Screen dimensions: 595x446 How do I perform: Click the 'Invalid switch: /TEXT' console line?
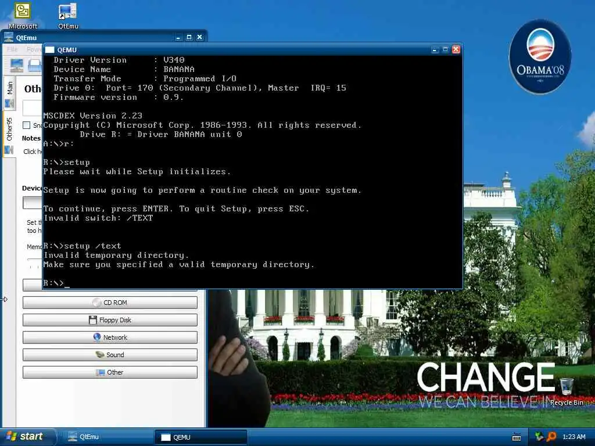(x=98, y=218)
